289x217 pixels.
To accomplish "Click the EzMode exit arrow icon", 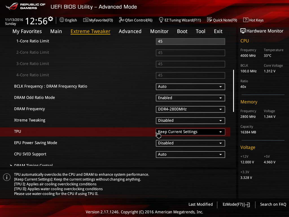I will [x=247, y=205].
